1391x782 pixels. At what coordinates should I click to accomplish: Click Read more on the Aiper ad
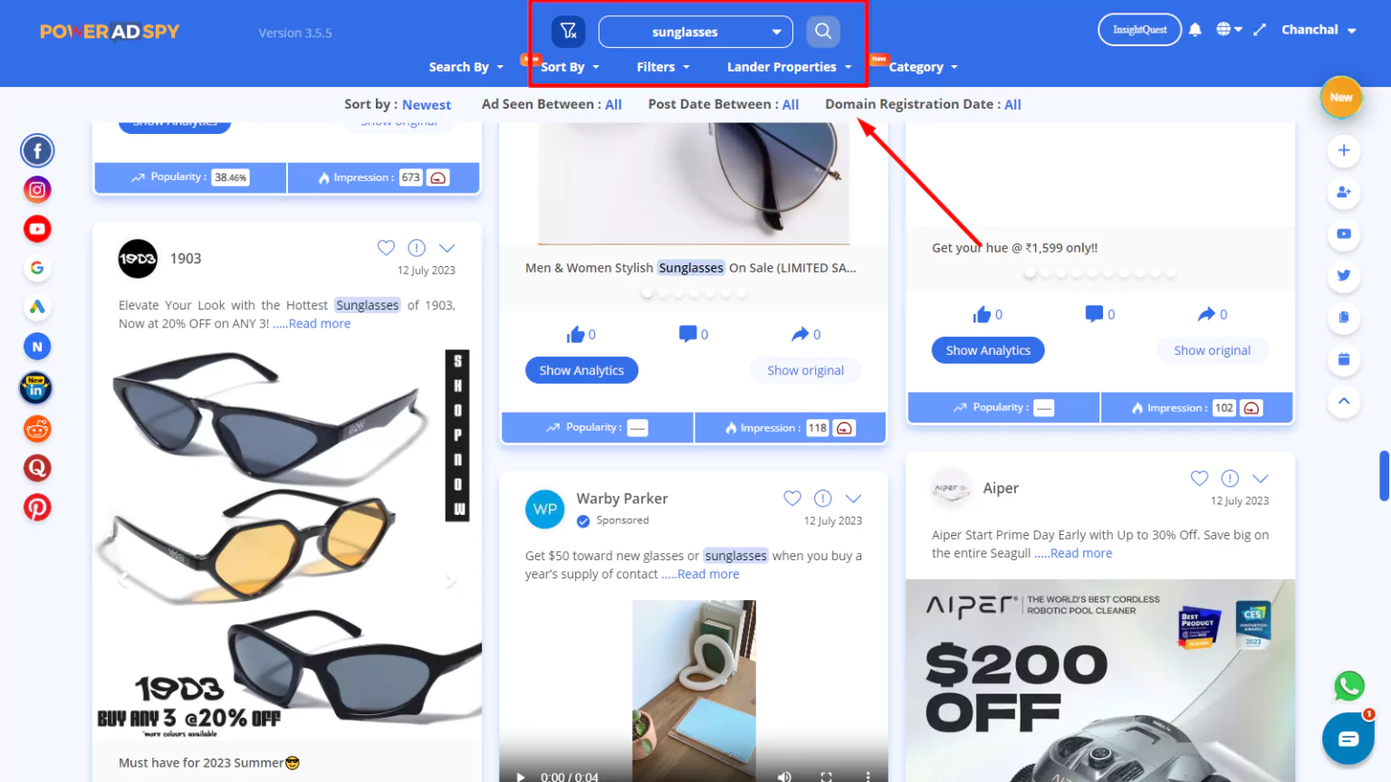pos(1081,554)
